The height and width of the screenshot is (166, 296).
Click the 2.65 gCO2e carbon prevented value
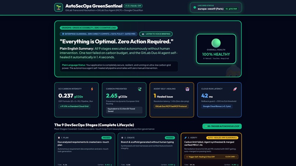click(116, 96)
